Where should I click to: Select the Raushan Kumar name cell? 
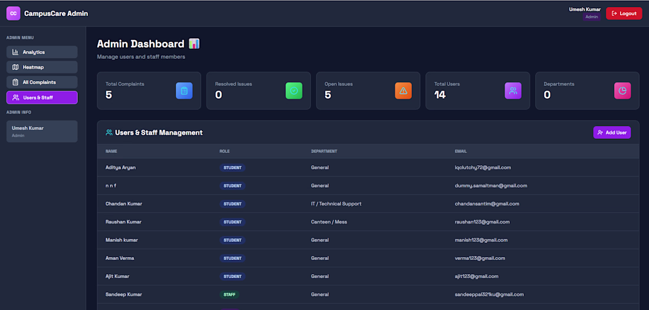click(x=123, y=222)
